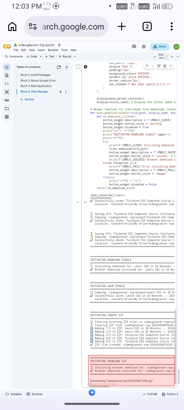The image size is (184, 410).
Task: Close the Table of contents panel
Action: click(67, 67)
